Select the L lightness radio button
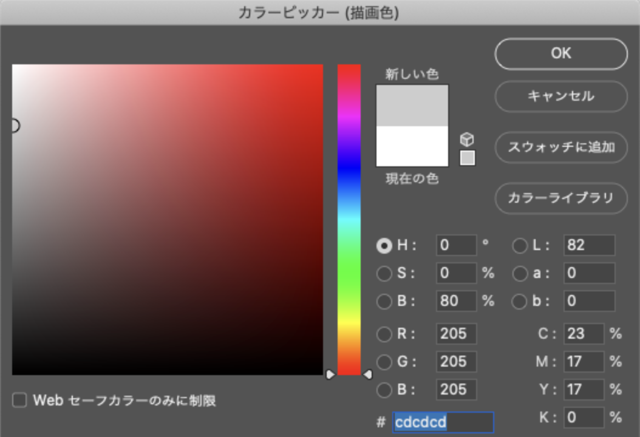 (520, 246)
